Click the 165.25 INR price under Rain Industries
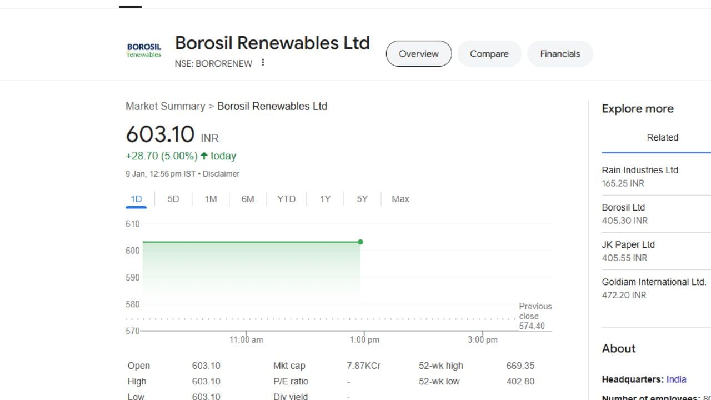 point(623,183)
